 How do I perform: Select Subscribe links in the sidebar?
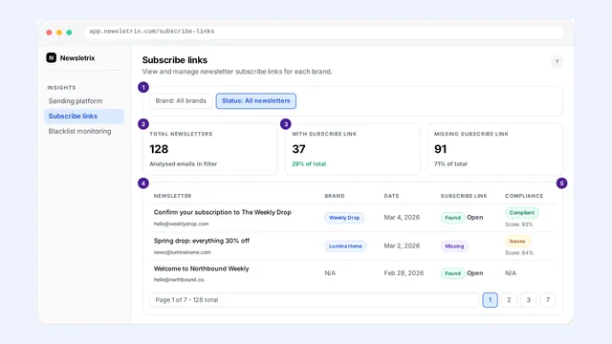tap(84, 117)
